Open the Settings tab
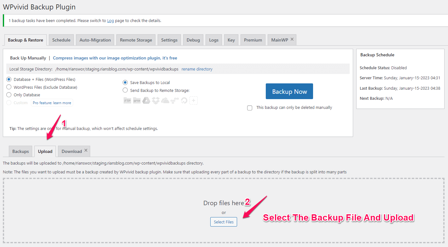The width and height of the screenshot is (448, 247). 169,40
